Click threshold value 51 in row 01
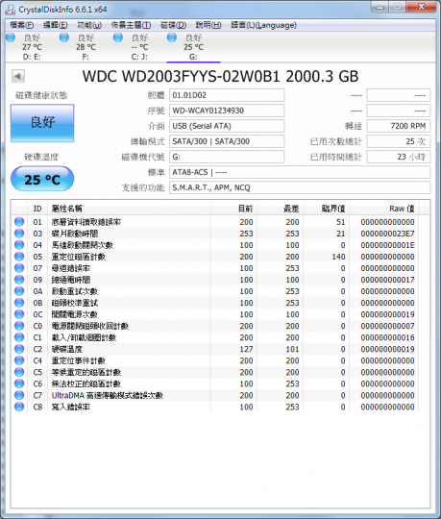Screen dimensions: 441x519 coord(341,222)
